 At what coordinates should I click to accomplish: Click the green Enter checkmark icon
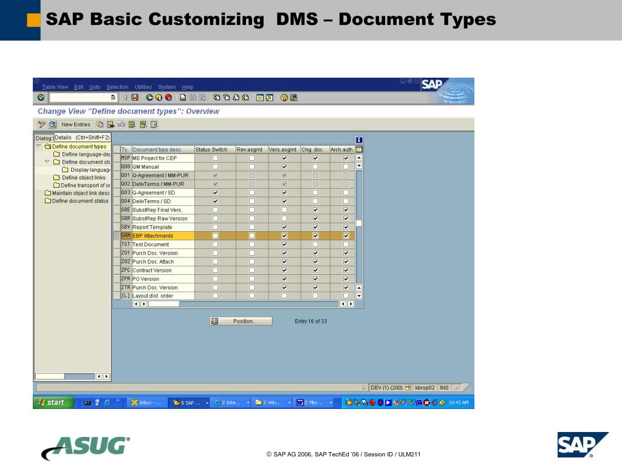(41, 97)
